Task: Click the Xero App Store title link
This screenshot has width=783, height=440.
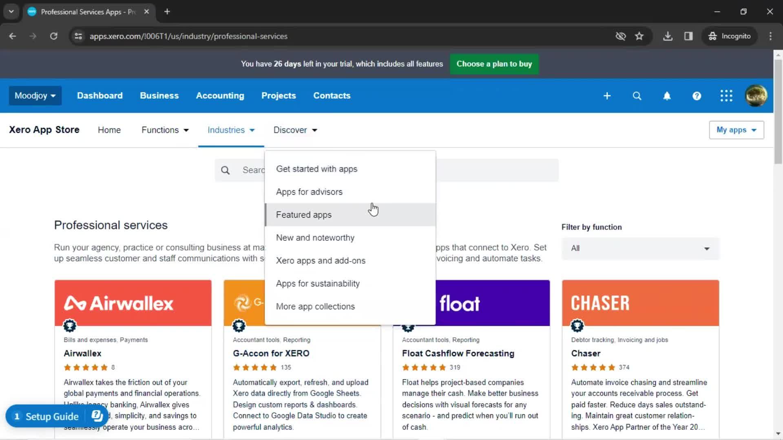Action: coord(44,130)
